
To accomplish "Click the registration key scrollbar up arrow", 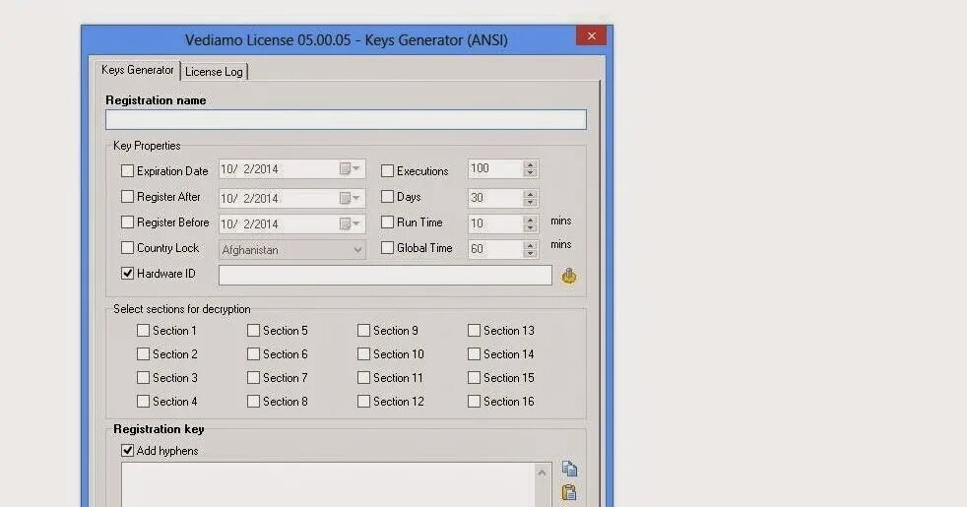I will [x=542, y=474].
